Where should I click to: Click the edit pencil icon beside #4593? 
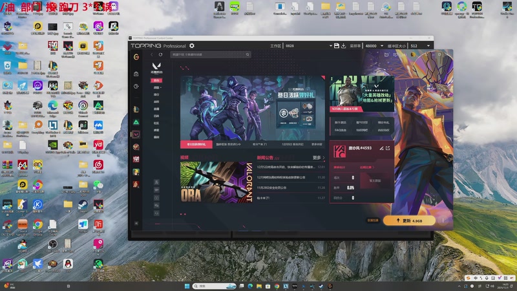[381, 148]
